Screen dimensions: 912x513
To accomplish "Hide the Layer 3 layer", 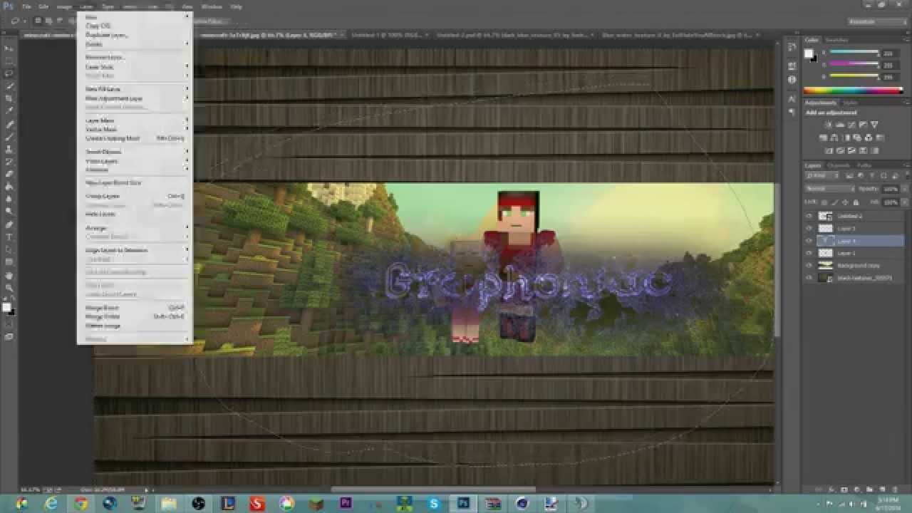I will pos(809,229).
